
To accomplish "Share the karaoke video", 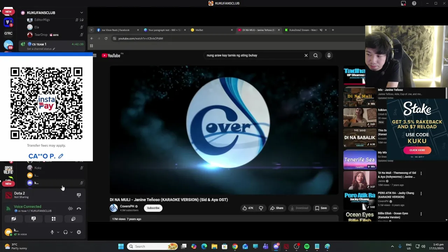I will point(276,208).
